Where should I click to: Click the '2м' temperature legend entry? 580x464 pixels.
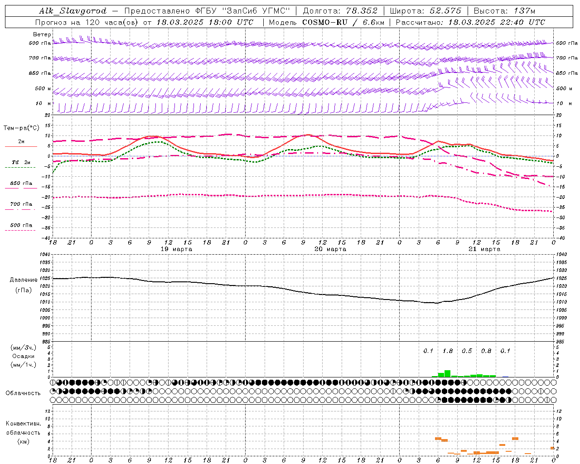point(21,142)
